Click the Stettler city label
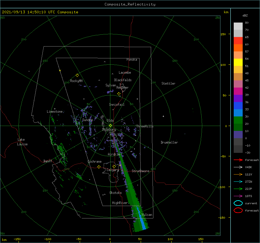The height and width of the screenshot is (243, 260). tap(168, 84)
